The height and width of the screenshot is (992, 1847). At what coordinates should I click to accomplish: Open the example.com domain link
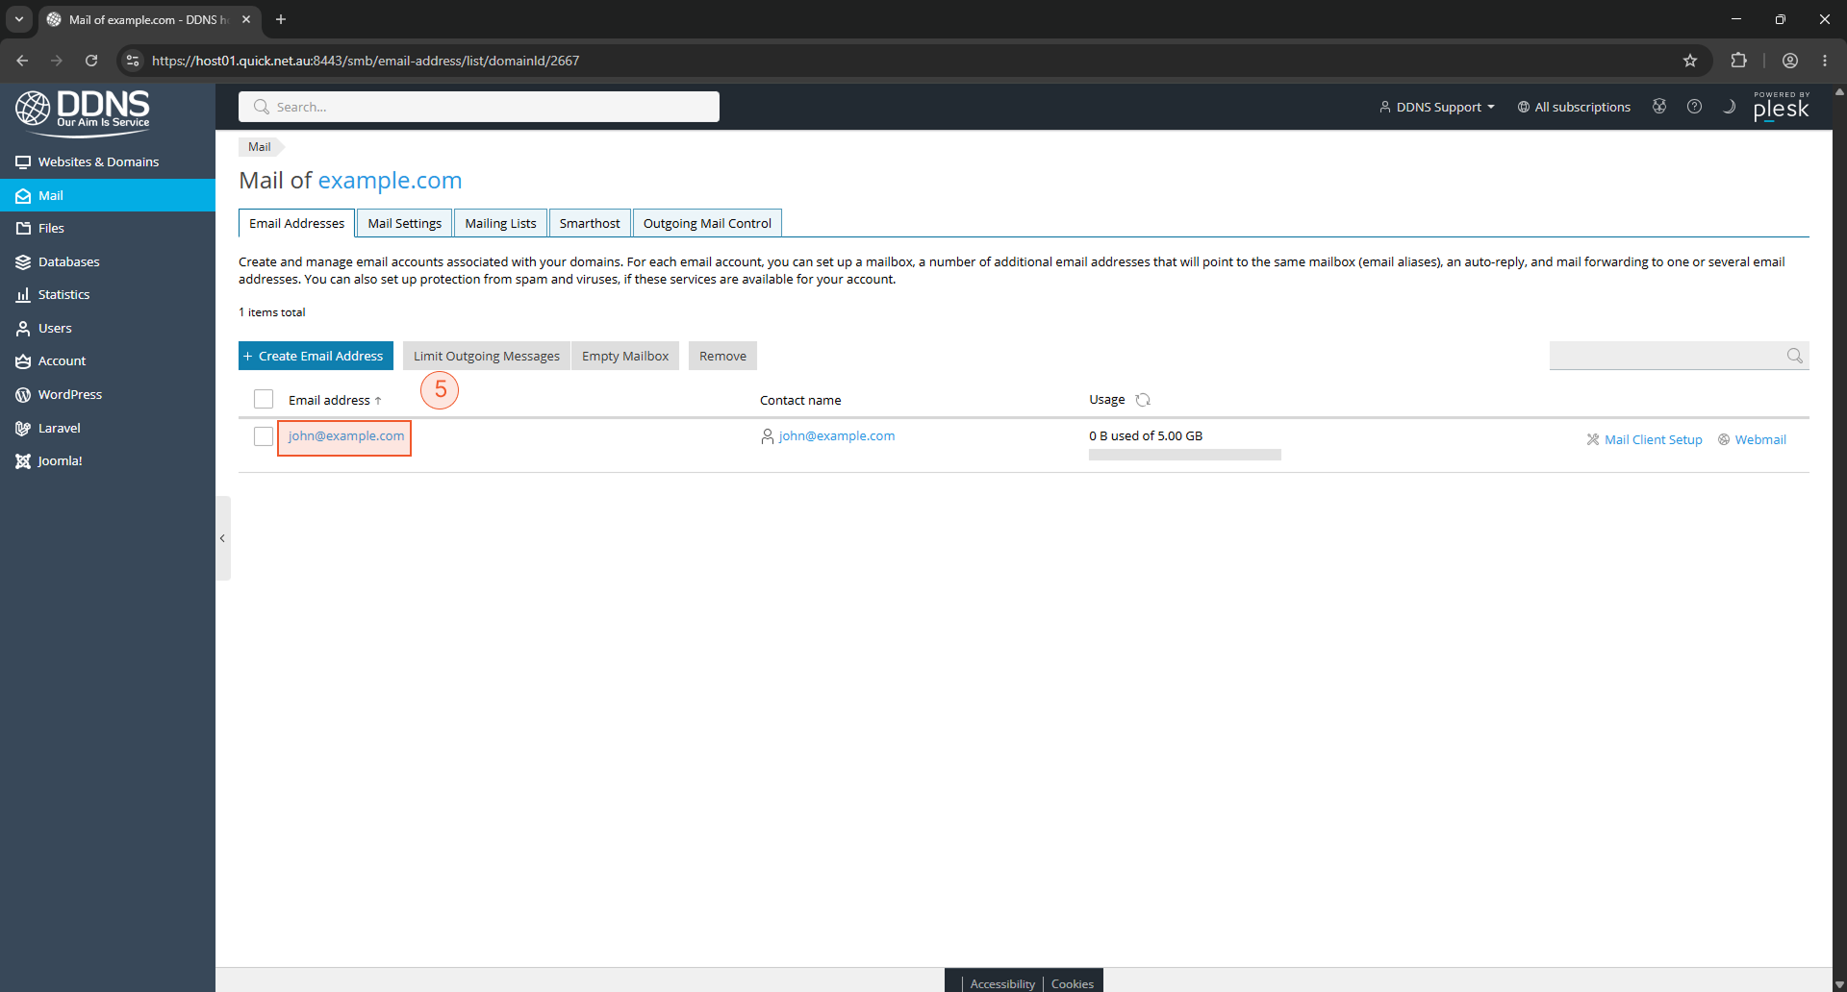(390, 180)
